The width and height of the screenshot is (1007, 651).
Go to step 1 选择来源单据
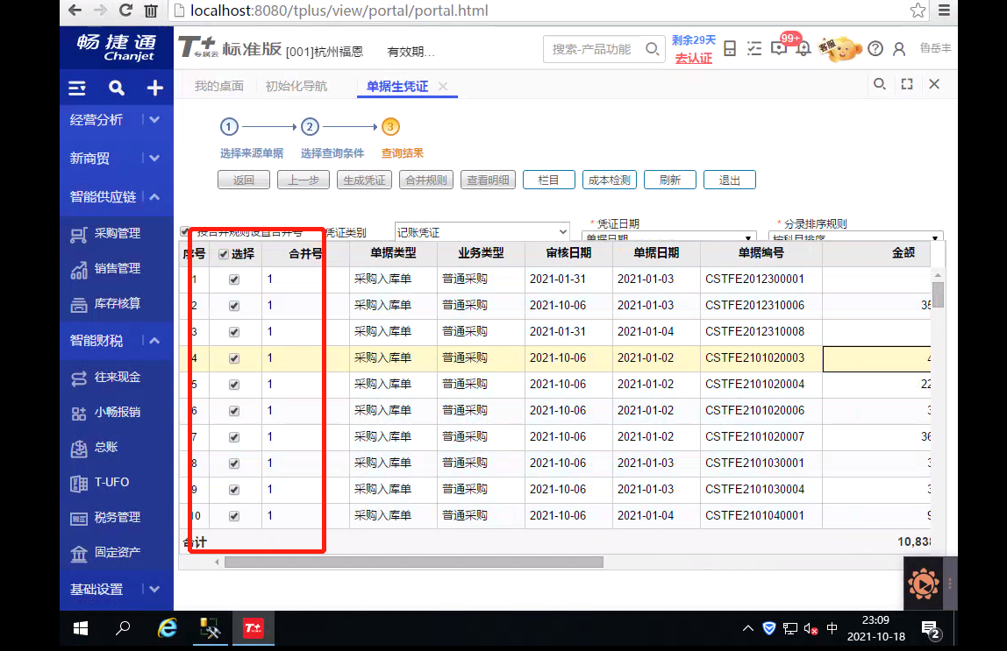[x=229, y=127]
